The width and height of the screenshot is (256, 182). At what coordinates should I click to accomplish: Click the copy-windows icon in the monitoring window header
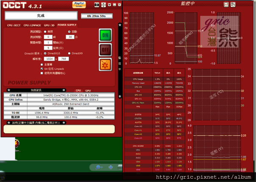233,5
